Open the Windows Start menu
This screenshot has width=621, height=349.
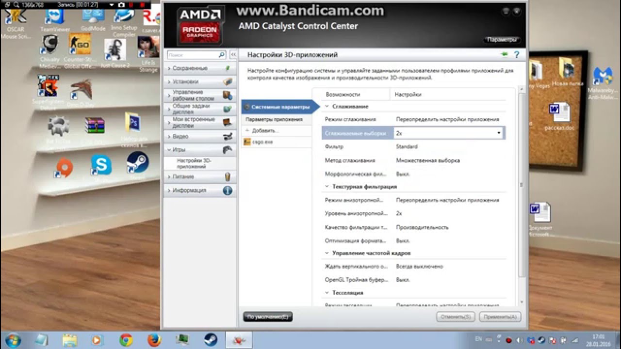12,340
